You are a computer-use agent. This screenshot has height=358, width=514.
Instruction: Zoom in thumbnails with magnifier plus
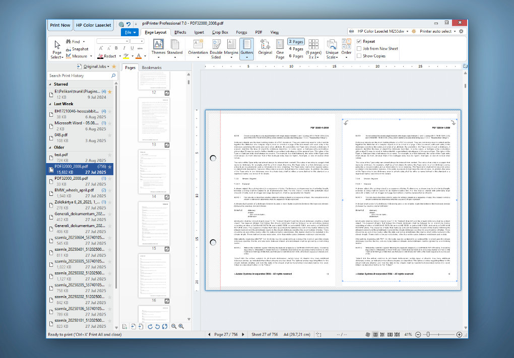point(181,326)
